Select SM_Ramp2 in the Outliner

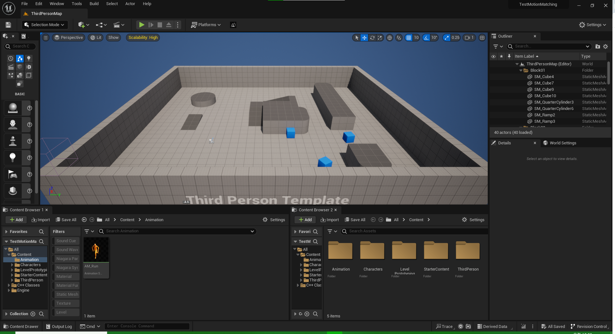(x=545, y=115)
